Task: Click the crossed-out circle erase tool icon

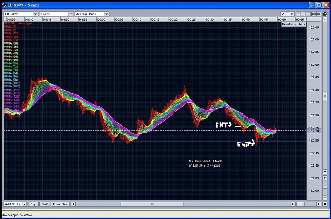Action: [x=292, y=14]
